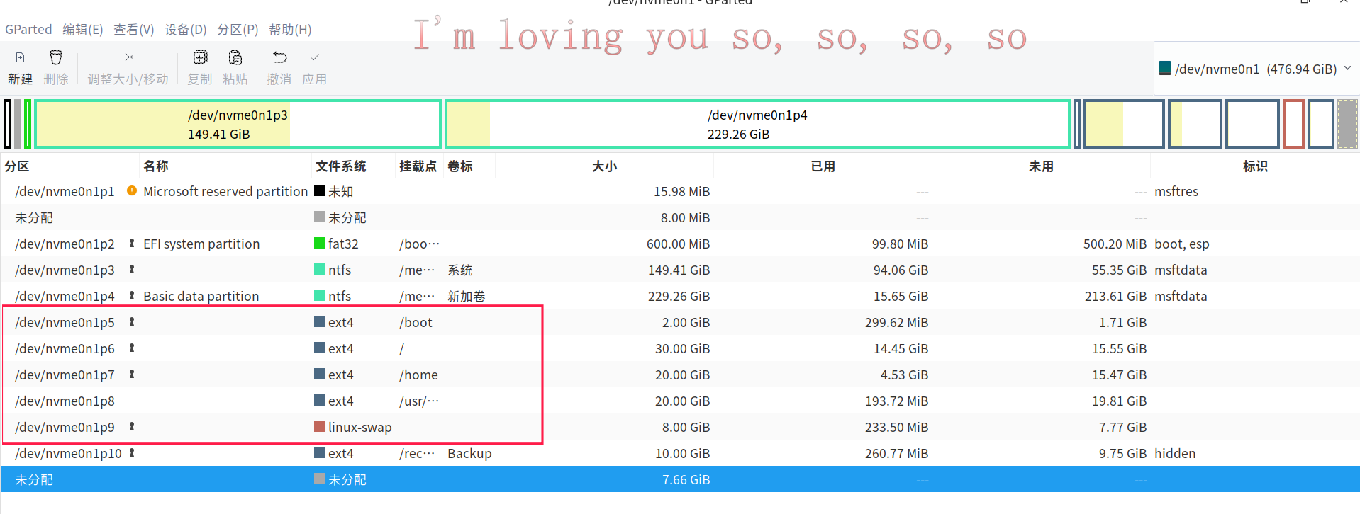Click the 文件系统 column header
Screen dimensions: 1360x514
coord(353,166)
